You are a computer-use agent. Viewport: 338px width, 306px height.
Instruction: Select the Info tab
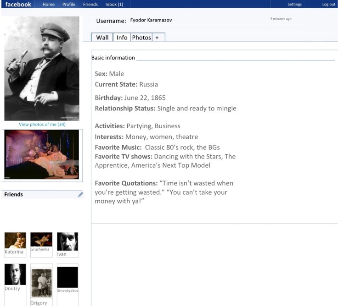point(122,37)
